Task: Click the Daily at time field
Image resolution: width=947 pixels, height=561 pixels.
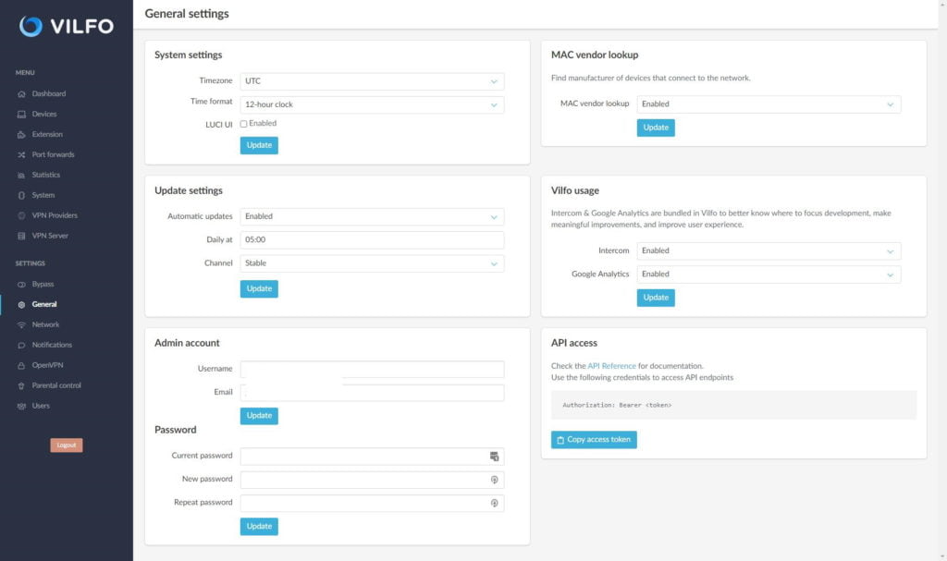Action: (x=372, y=239)
